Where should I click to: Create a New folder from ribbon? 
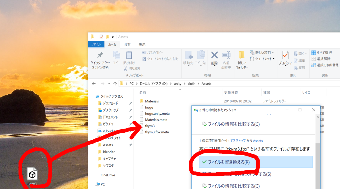tap(242, 60)
